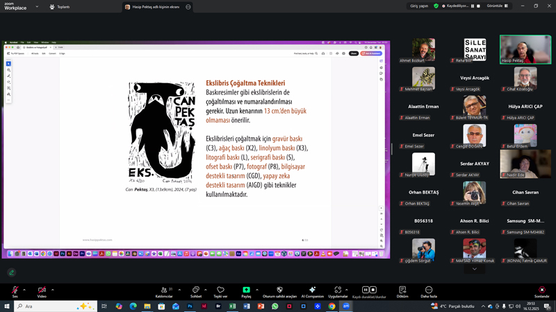
Task: Click the Giriş yapın sign-in button
Action: coord(418,6)
